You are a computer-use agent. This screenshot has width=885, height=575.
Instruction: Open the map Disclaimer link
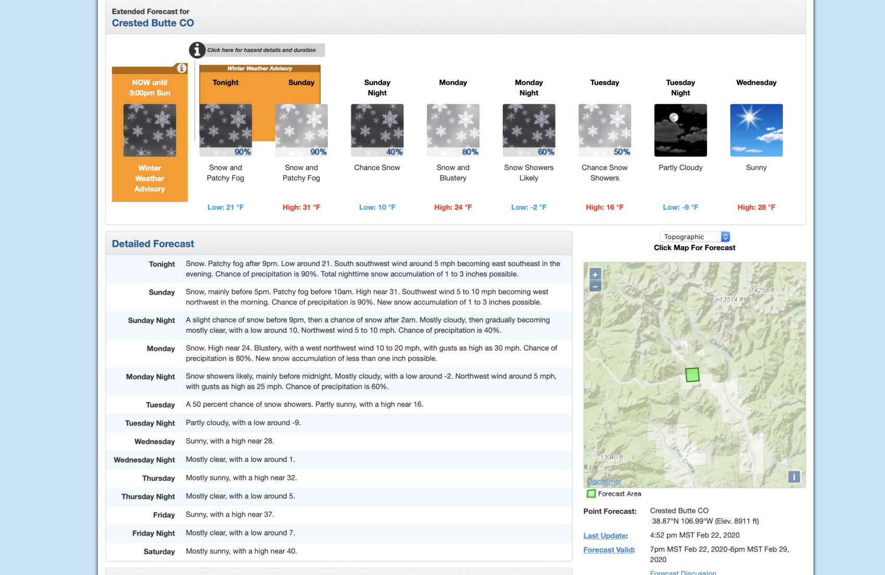click(x=604, y=481)
